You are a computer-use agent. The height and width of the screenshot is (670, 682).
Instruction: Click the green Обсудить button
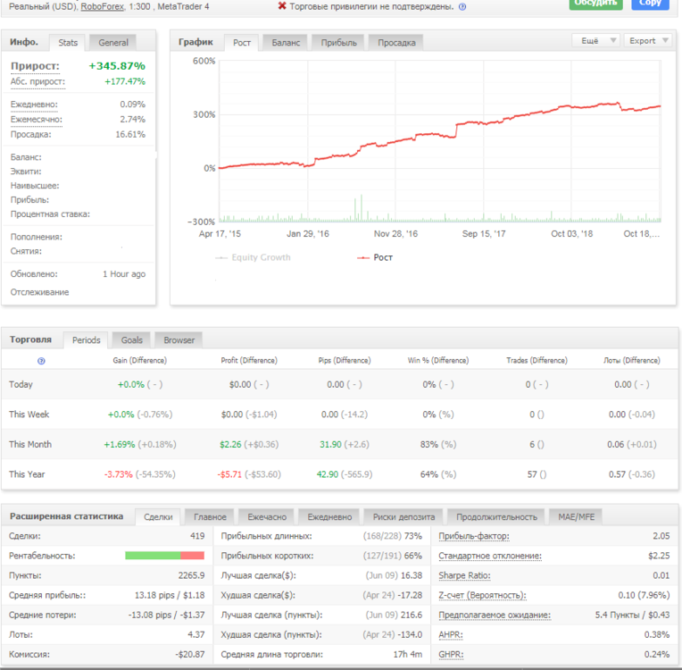tap(596, 4)
